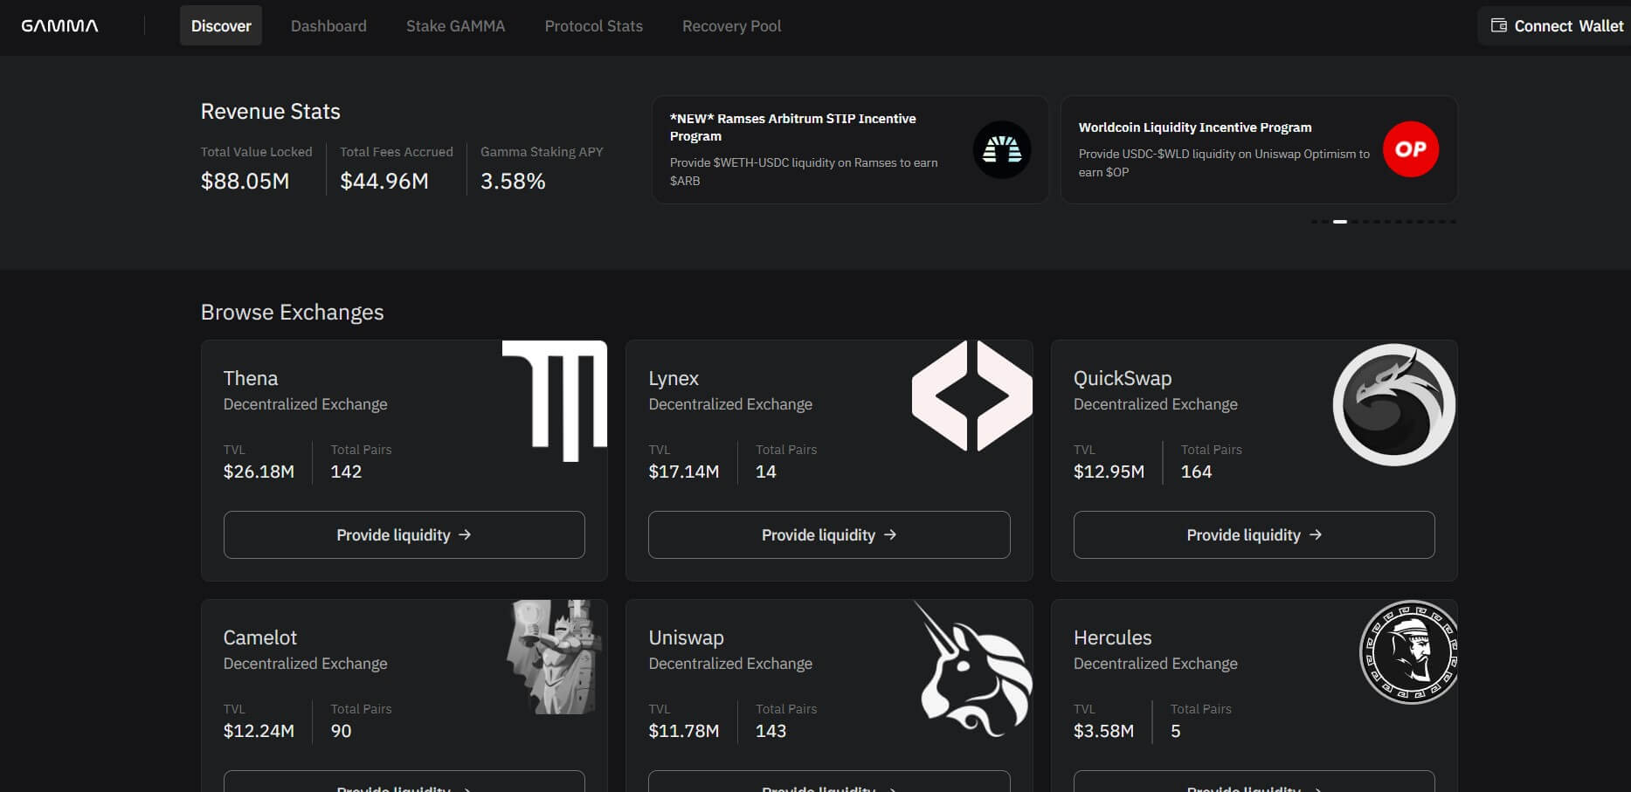Click the Revenue Stats heading
This screenshot has height=792, width=1631.
click(271, 111)
